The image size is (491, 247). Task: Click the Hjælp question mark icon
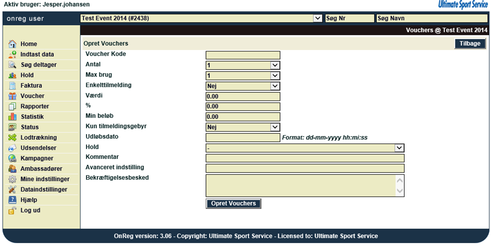[x=12, y=200]
